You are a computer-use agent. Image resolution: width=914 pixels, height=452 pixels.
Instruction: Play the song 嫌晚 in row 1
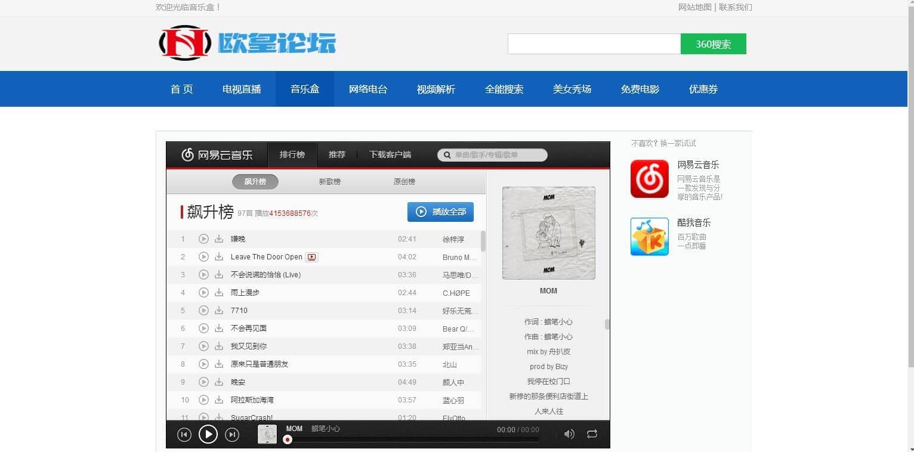coord(203,239)
